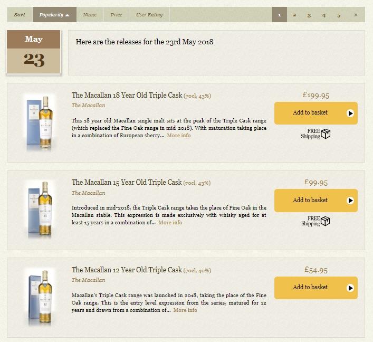Viewport: 373px width, 342px height.
Task: Click the next pages double-arrow icon
Action: coord(356,15)
